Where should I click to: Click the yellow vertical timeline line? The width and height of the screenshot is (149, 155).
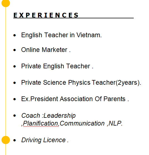point(6,71)
